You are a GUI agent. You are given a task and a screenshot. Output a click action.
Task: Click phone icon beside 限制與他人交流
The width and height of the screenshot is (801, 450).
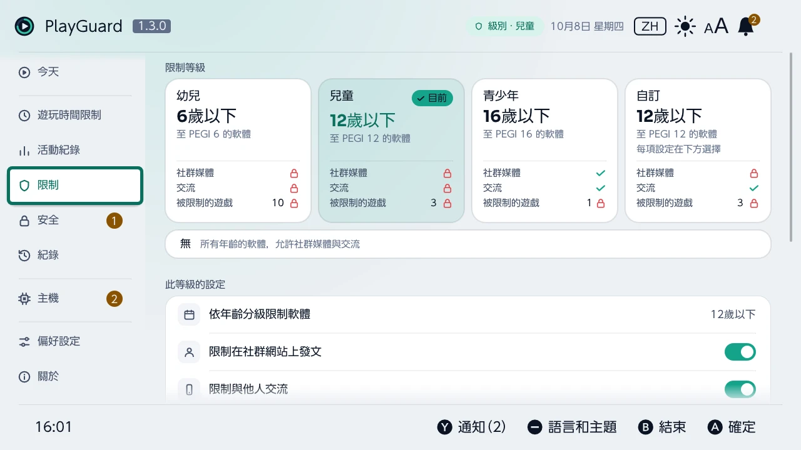point(189,389)
